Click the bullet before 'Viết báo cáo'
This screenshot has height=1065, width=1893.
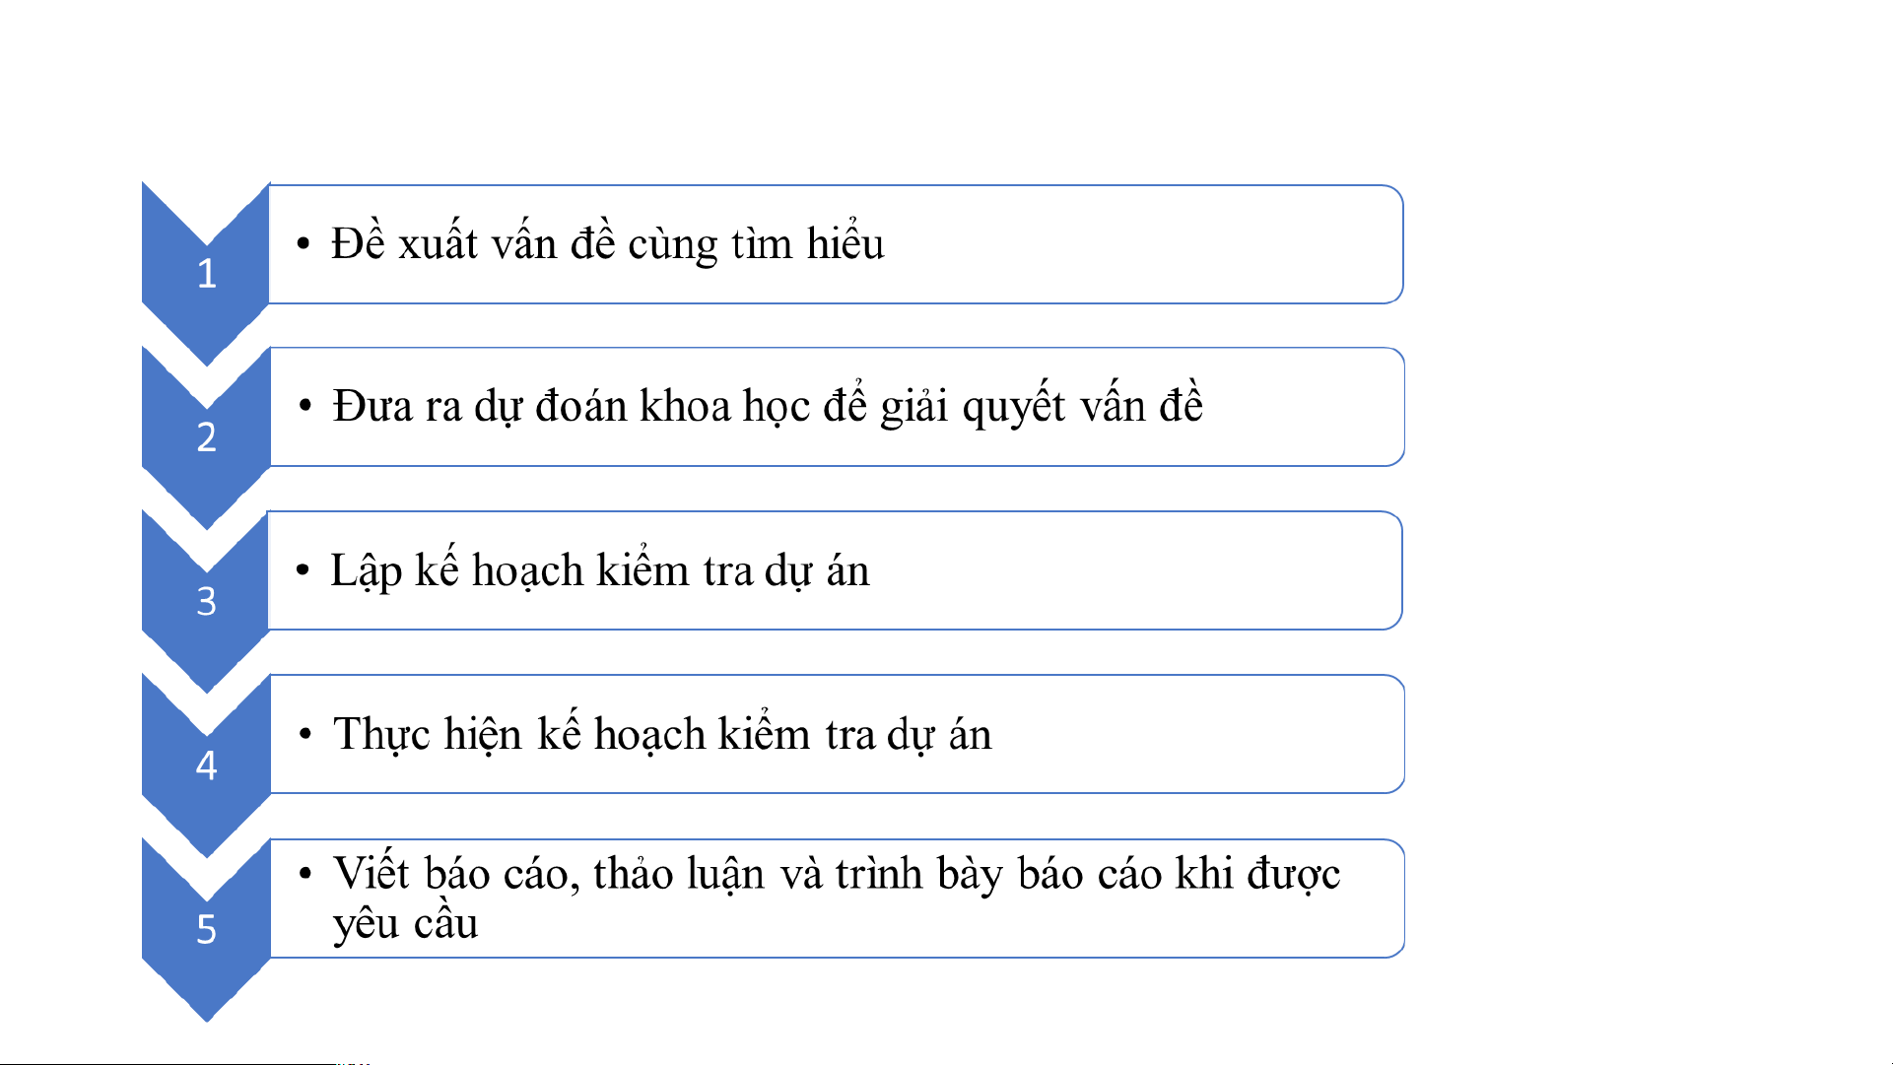click(305, 873)
